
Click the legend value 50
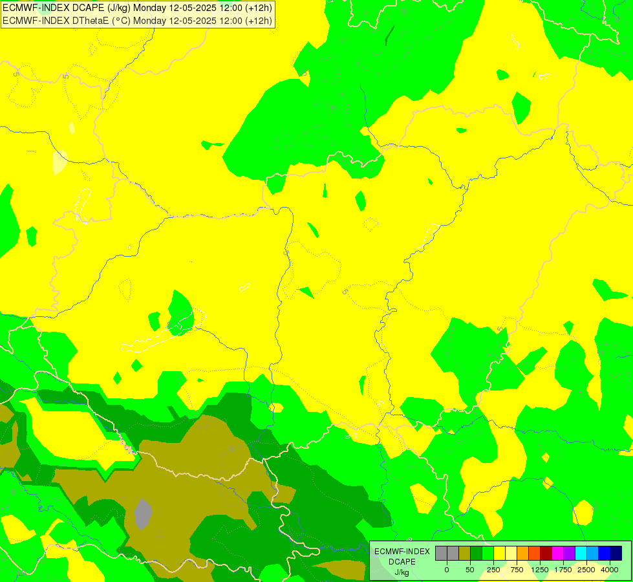tap(470, 570)
